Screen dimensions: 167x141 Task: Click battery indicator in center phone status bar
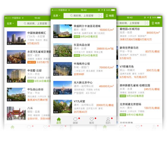coord(113,10)
